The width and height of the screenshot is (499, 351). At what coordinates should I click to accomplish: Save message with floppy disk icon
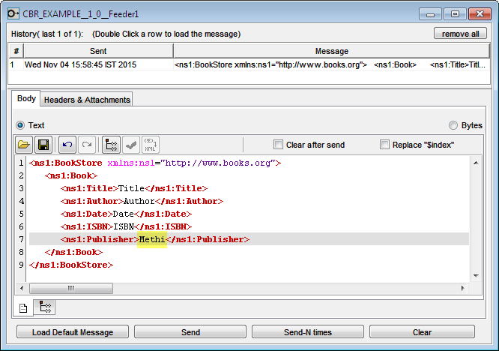(43, 145)
